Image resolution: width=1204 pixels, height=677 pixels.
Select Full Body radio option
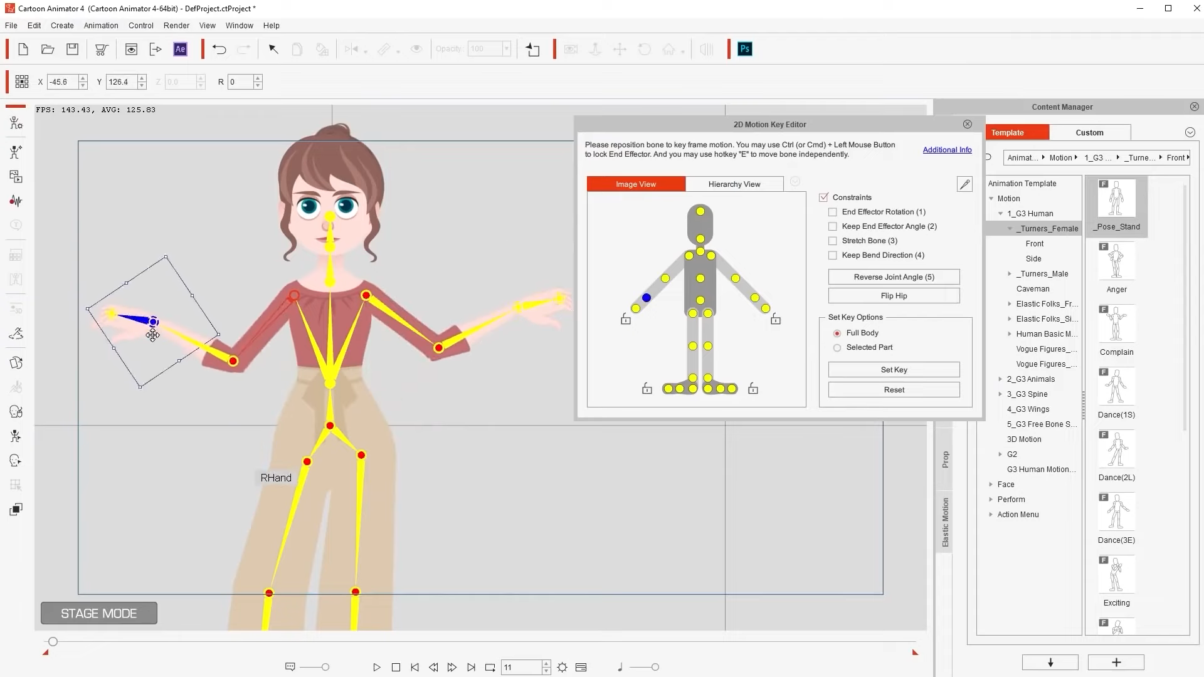pyautogui.click(x=837, y=333)
